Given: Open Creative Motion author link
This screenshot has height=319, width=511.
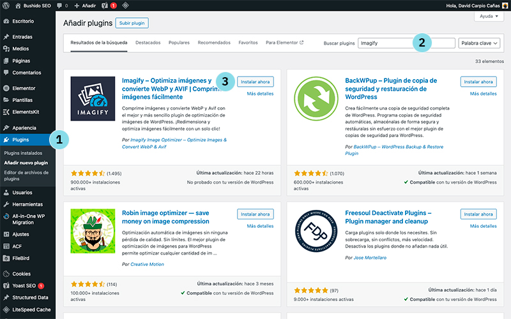Looking at the screenshot, I should pyautogui.click(x=148, y=264).
